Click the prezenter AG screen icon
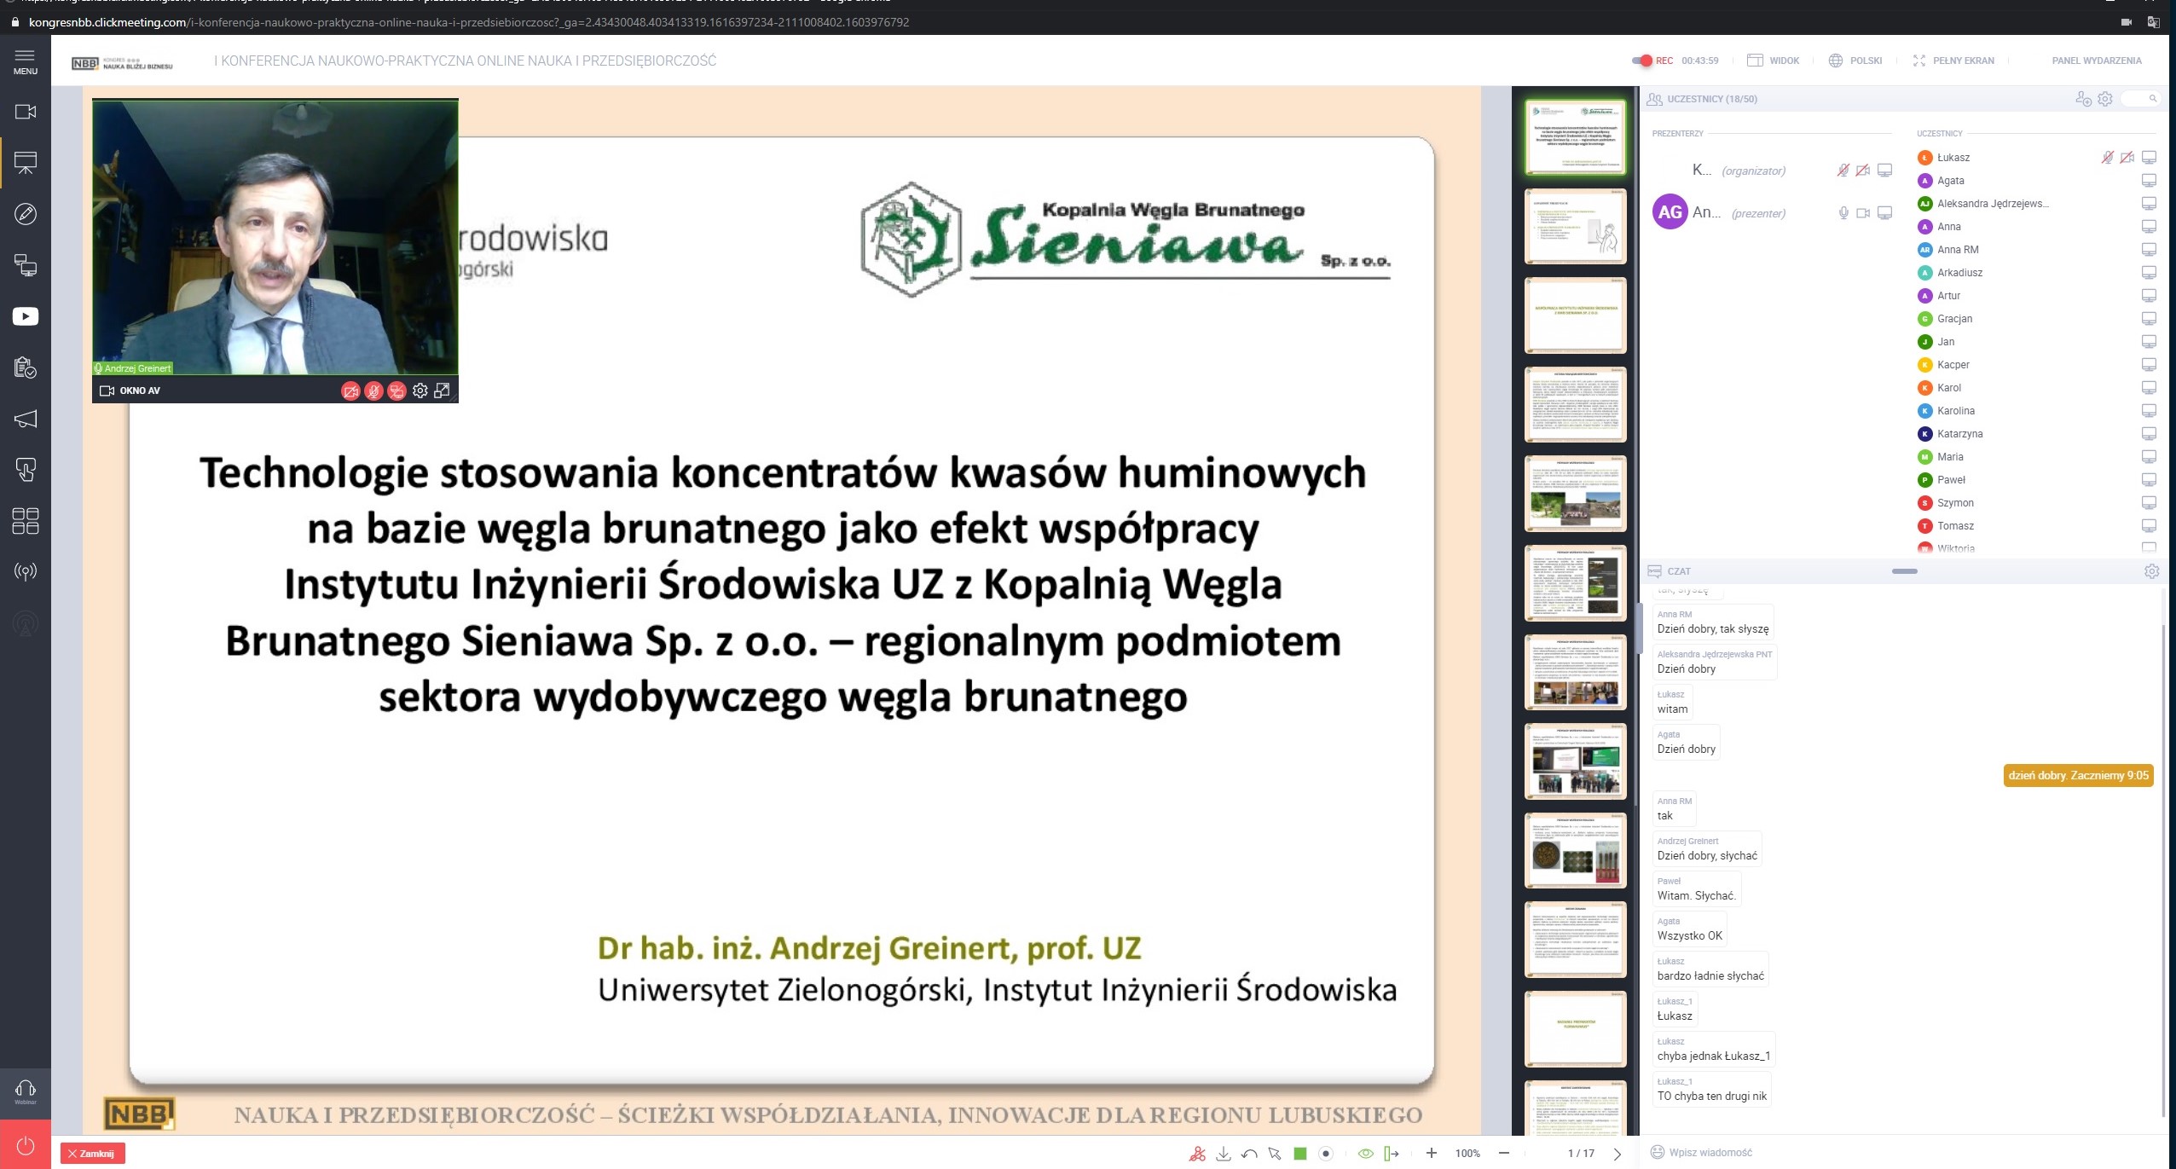 pos(1885,213)
